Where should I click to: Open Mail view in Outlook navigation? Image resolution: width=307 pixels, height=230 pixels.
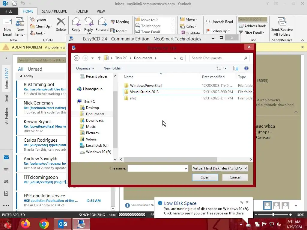point(6,157)
